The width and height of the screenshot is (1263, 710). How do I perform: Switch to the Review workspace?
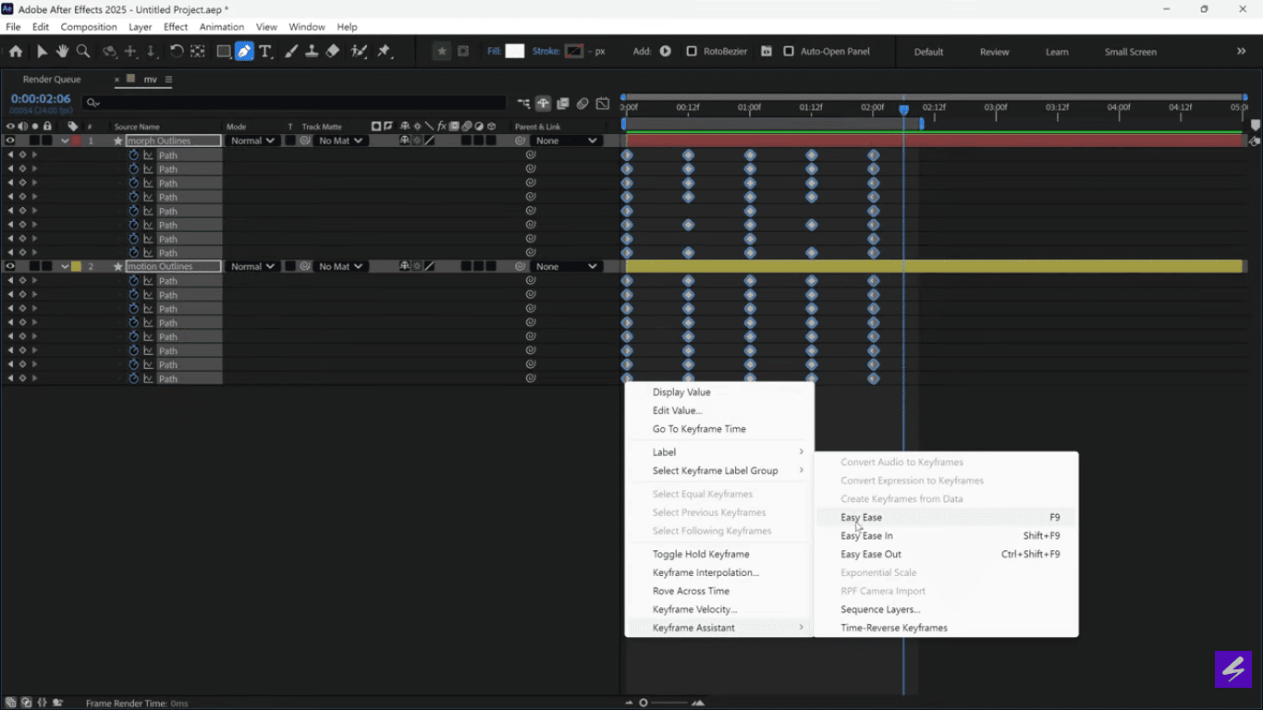(x=994, y=52)
